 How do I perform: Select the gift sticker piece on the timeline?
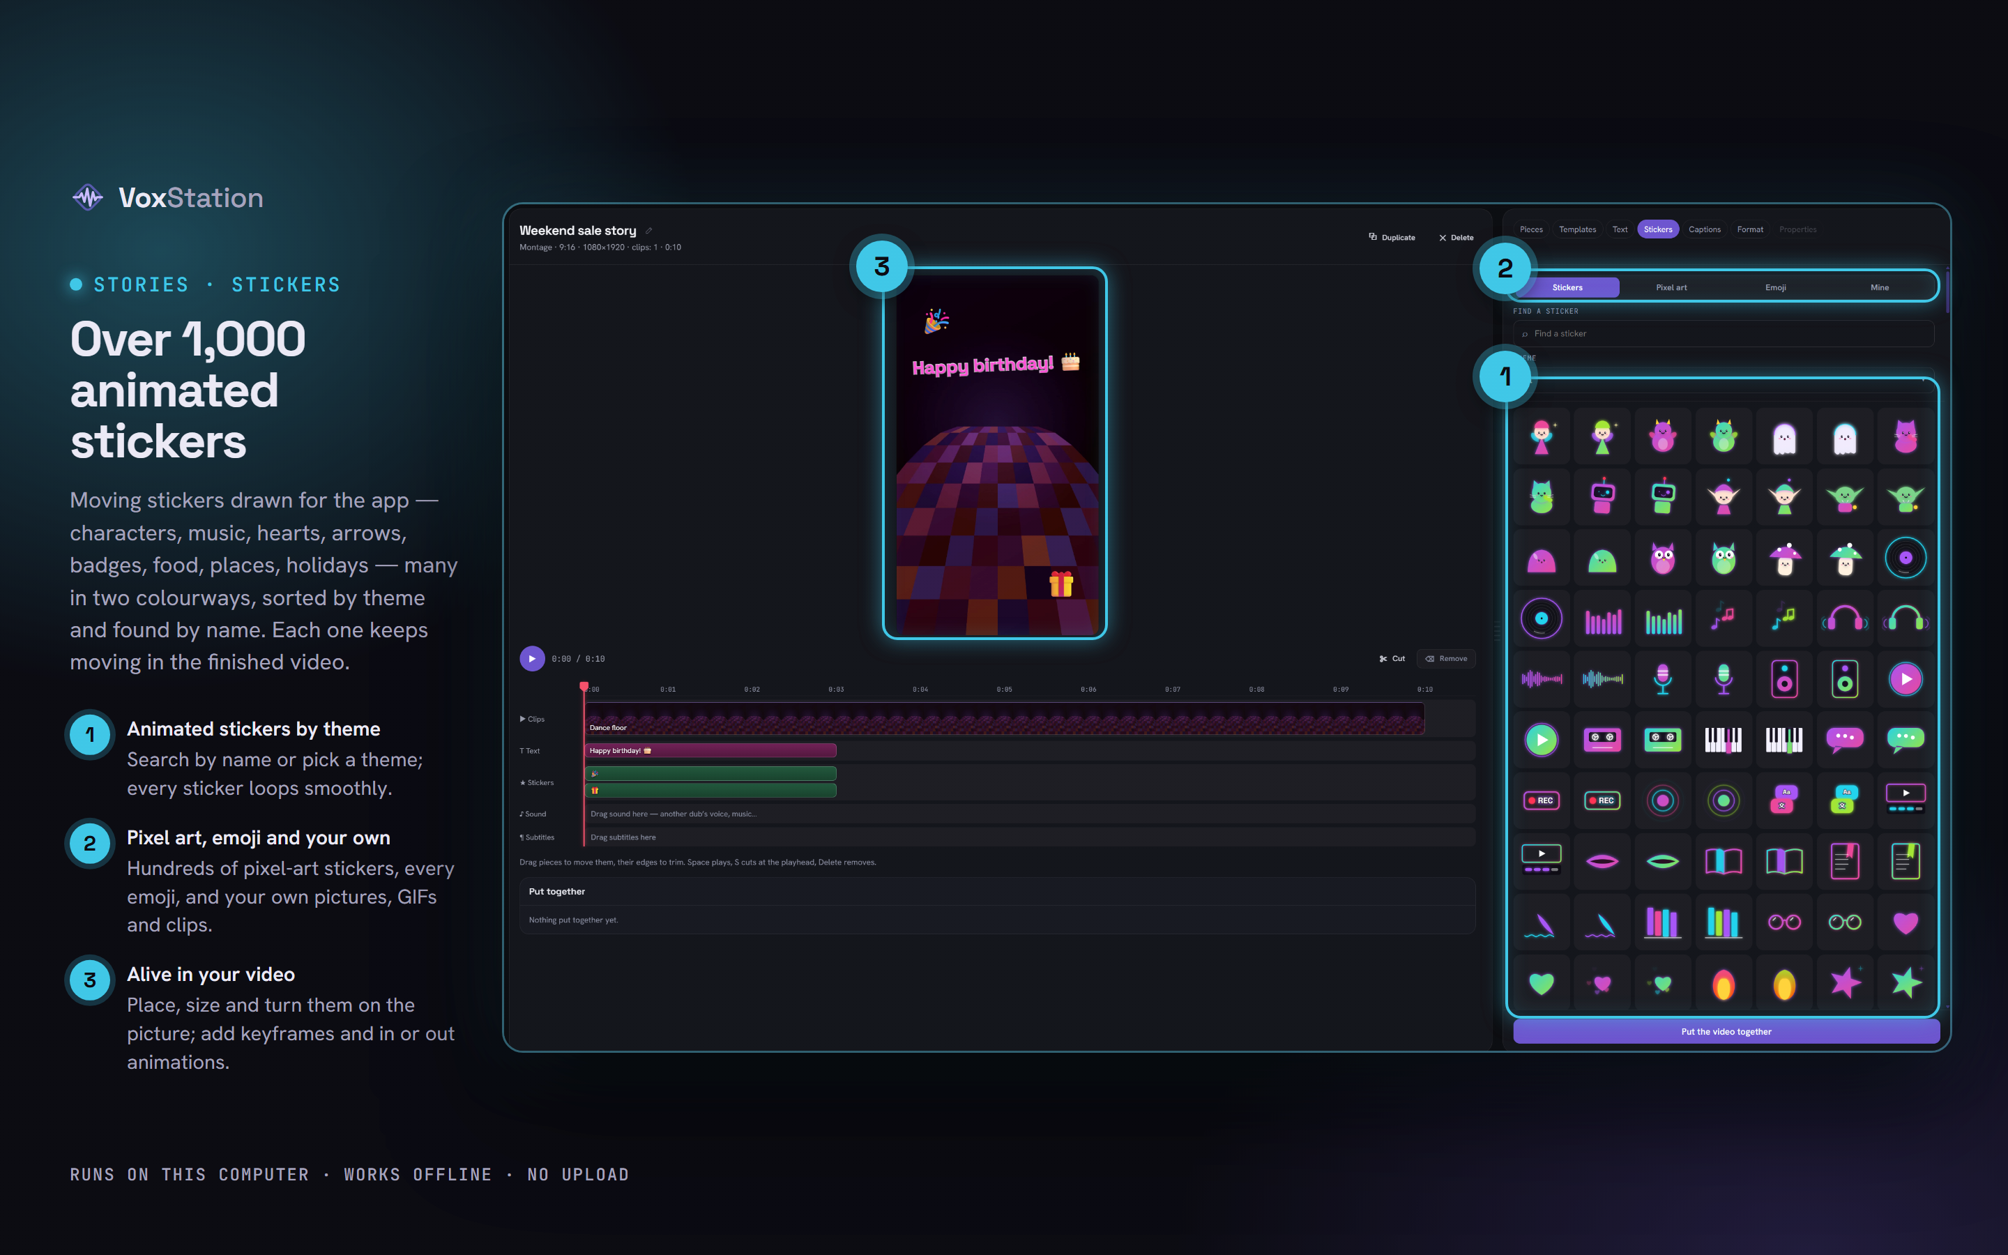click(710, 790)
